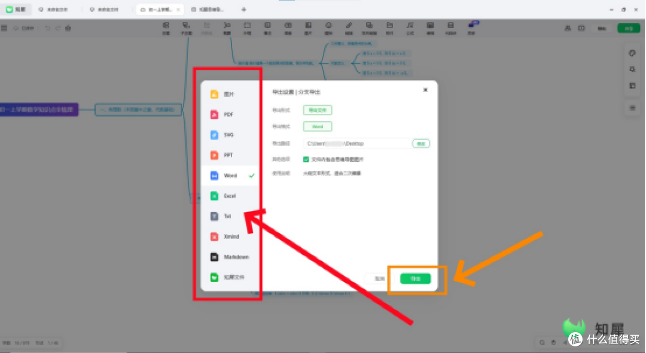646x353 pixels.
Task: Open the style palette icon in right sidebar
Action: click(x=632, y=53)
